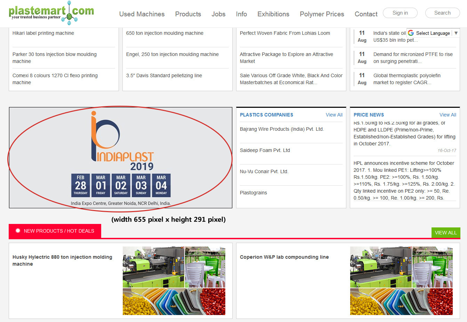Click the MAR 04 Monday date tile
The image size is (467, 322).
point(161,185)
